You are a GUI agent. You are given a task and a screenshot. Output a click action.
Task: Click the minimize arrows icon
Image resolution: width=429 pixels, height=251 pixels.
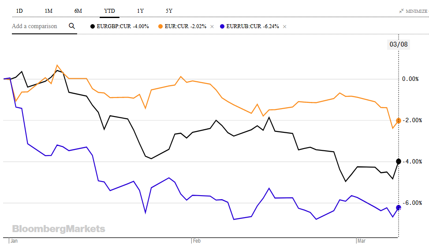coord(402,11)
